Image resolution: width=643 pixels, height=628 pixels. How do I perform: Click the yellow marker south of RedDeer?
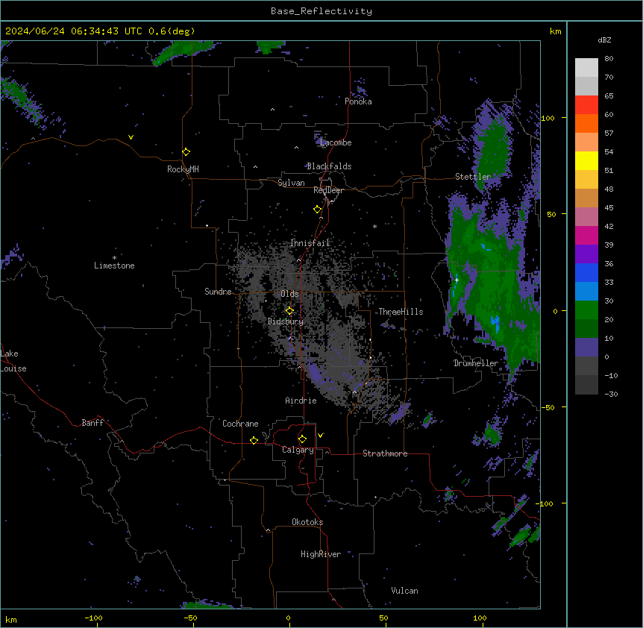(318, 210)
